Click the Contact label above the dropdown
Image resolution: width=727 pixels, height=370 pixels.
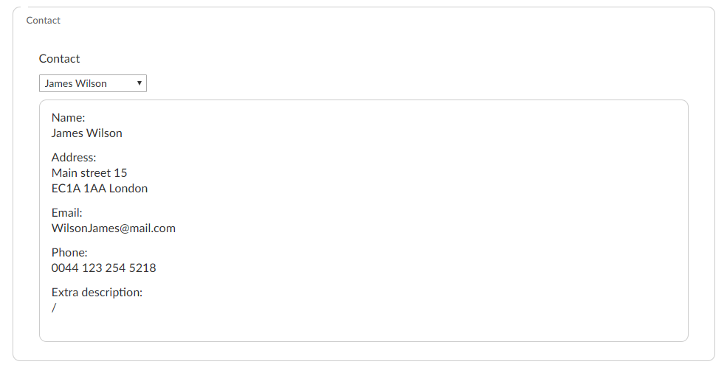click(x=59, y=59)
